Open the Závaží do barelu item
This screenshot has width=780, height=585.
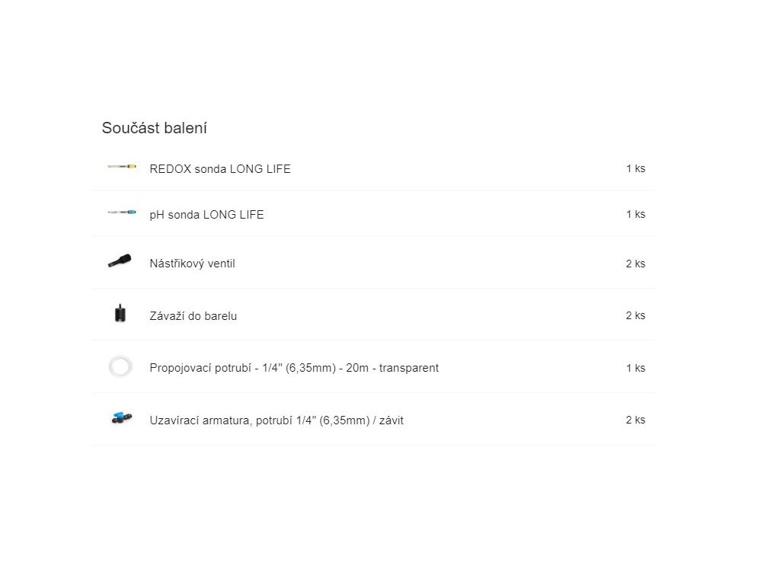click(x=193, y=316)
